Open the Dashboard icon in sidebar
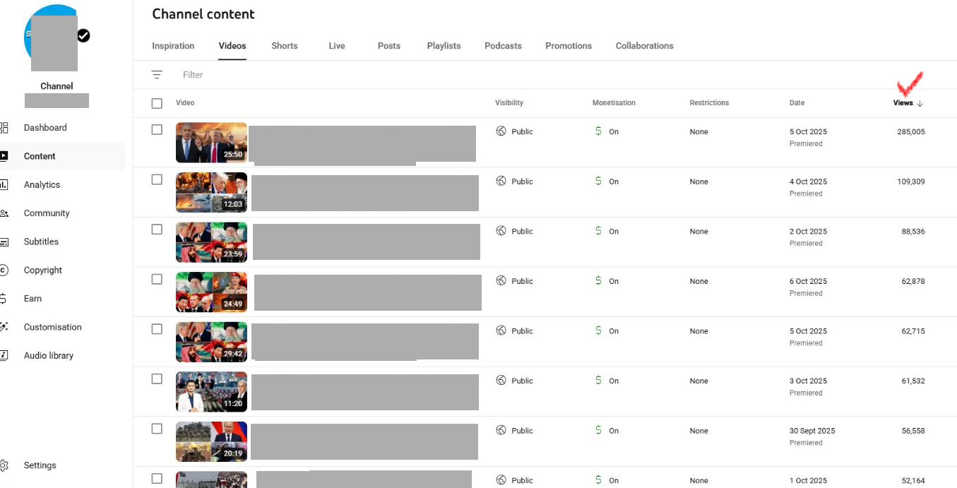This screenshot has width=957, height=488. point(4,128)
